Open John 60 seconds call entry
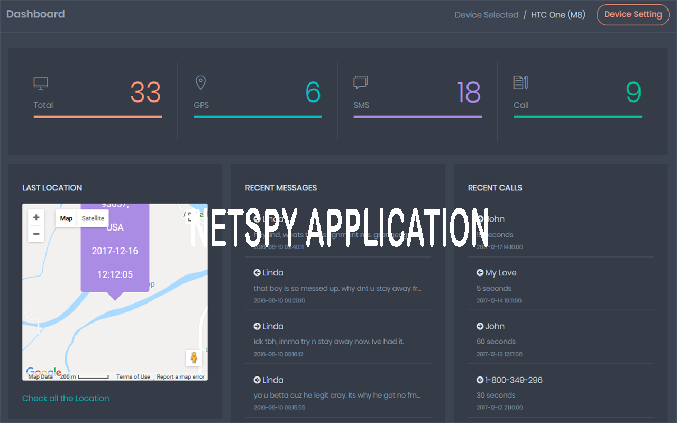Screen dimensions: 677x423 (561, 339)
